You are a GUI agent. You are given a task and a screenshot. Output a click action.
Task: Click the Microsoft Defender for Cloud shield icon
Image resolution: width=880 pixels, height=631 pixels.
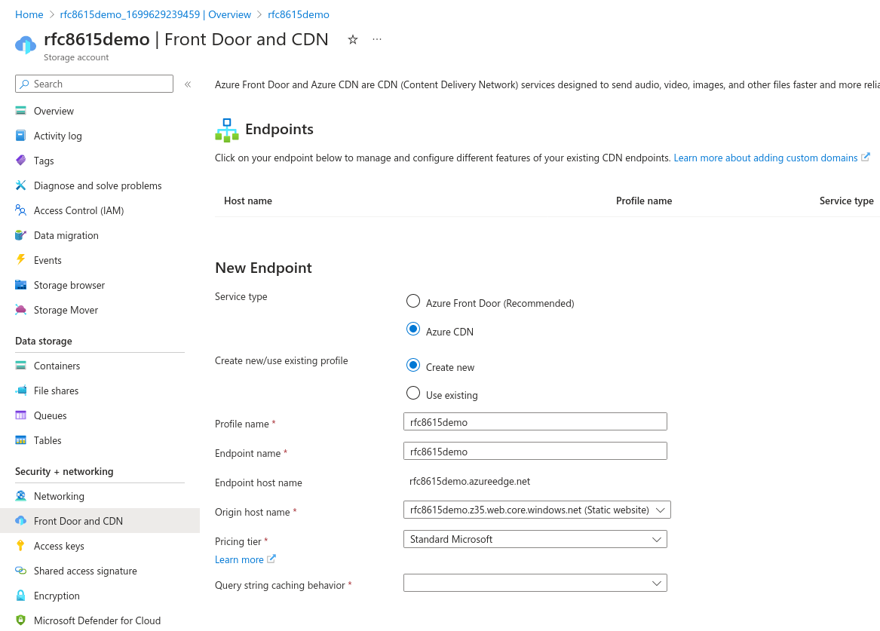point(21,620)
